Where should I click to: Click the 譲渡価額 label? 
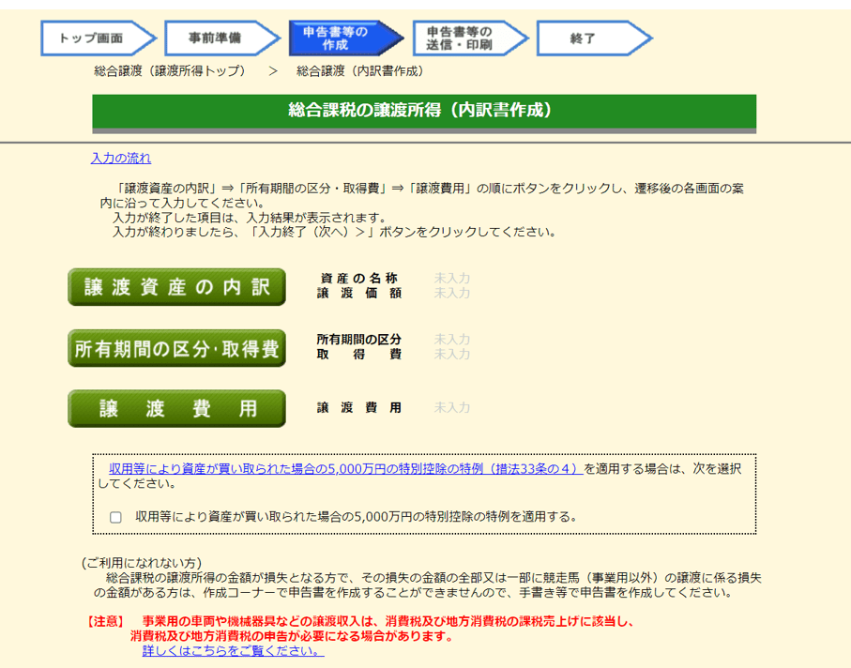(x=359, y=293)
